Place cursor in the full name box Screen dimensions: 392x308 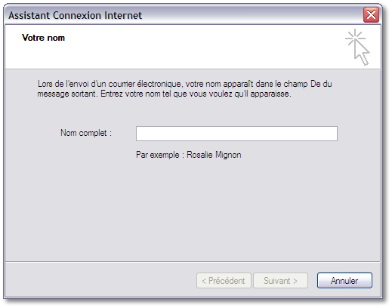pos(236,134)
